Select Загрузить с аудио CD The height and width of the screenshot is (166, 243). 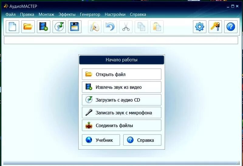[x=122, y=100]
